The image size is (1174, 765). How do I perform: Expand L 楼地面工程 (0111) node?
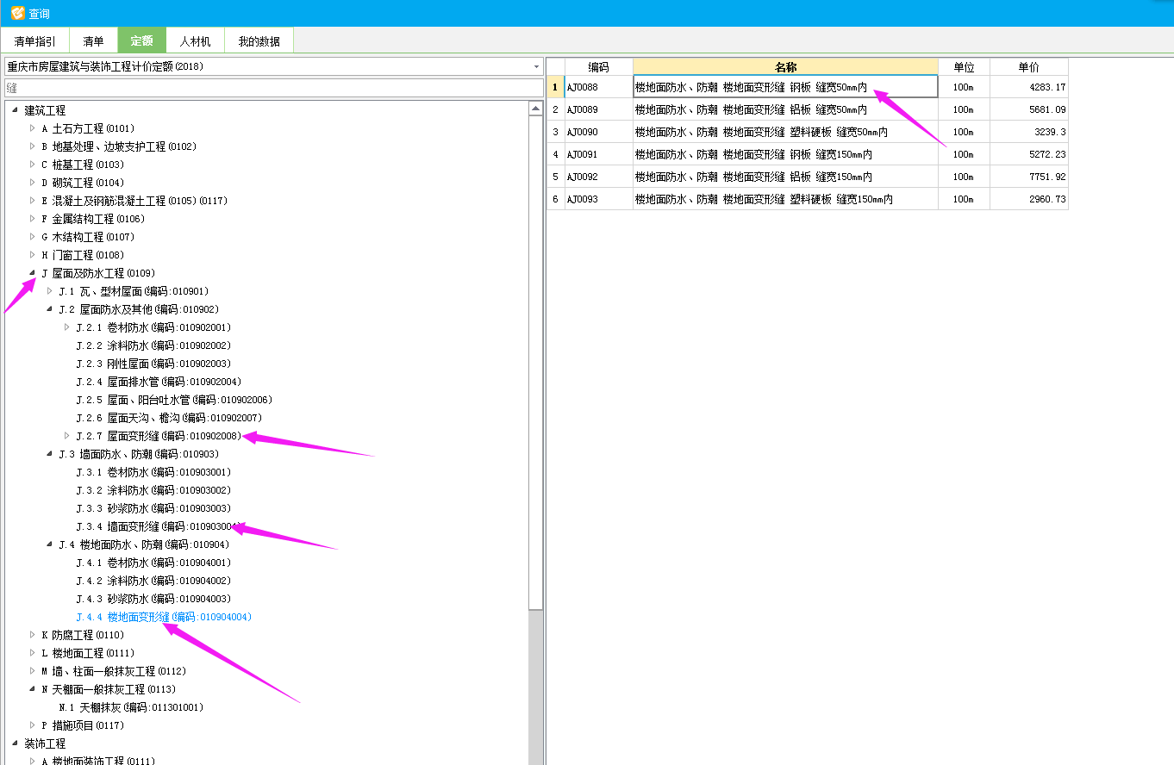33,653
